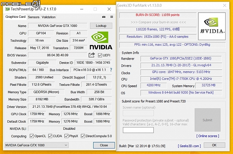Open the Online scores link
The width and height of the screenshot is (233, 154).
207,136
